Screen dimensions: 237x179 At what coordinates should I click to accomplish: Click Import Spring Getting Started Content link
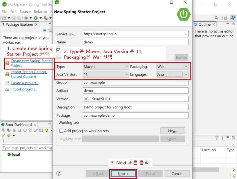click(x=29, y=74)
